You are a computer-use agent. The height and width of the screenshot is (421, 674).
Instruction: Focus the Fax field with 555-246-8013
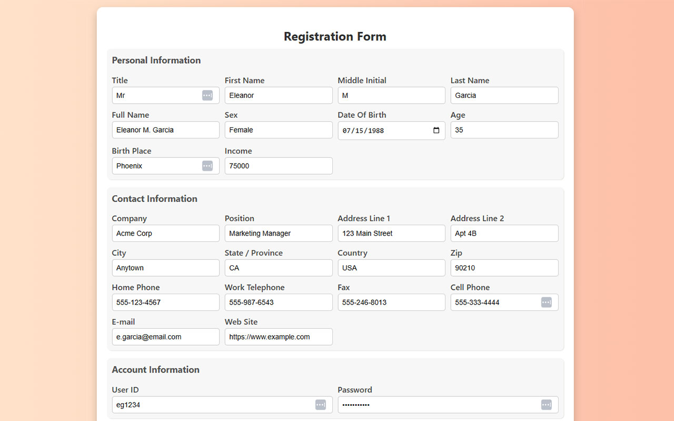tap(391, 302)
